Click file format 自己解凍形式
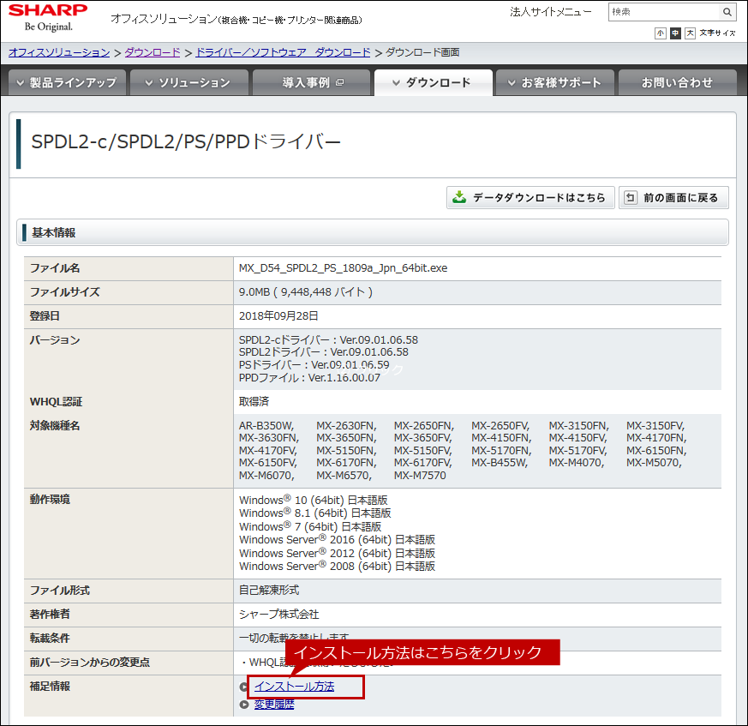Image resolution: width=748 pixels, height=726 pixels. coord(269,591)
